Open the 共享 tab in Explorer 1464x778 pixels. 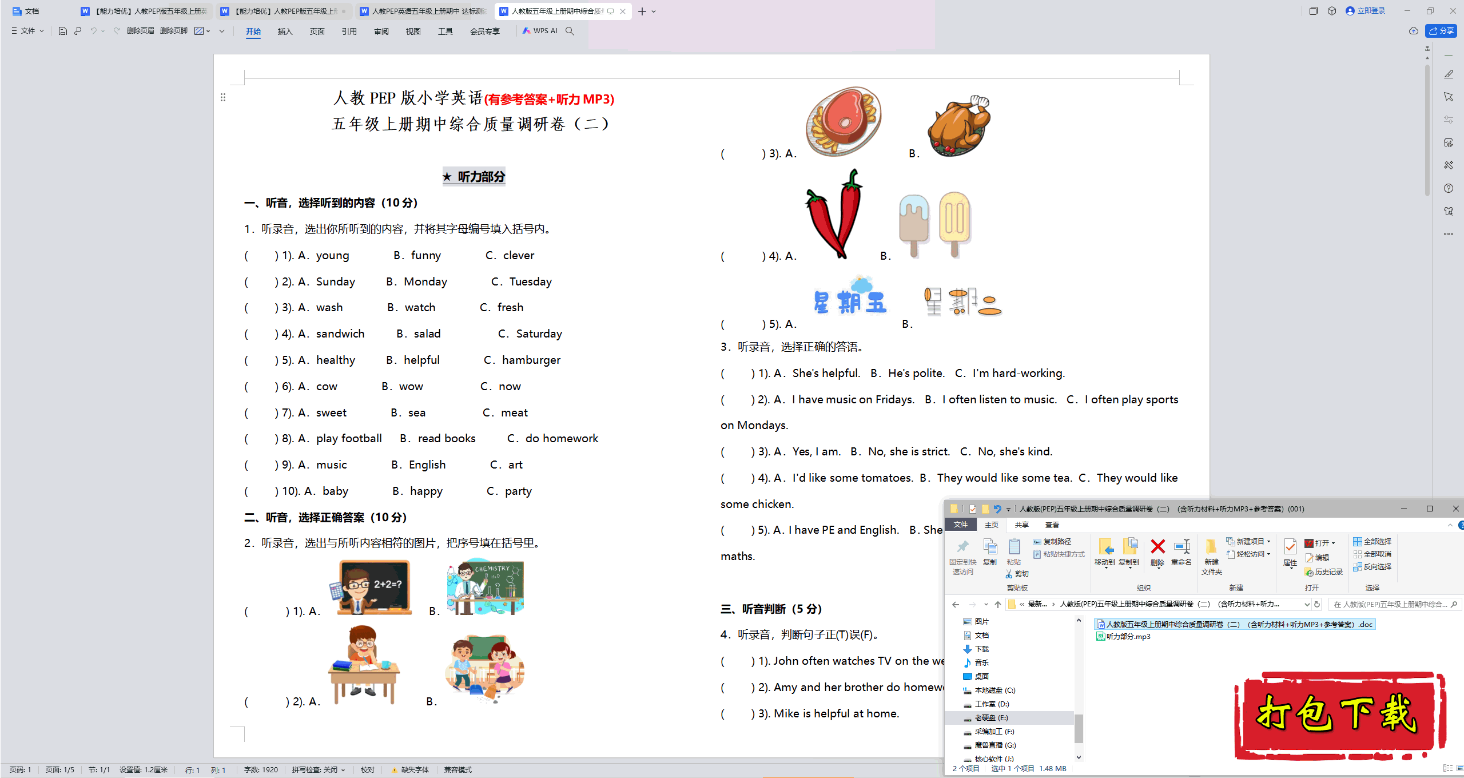(1021, 525)
